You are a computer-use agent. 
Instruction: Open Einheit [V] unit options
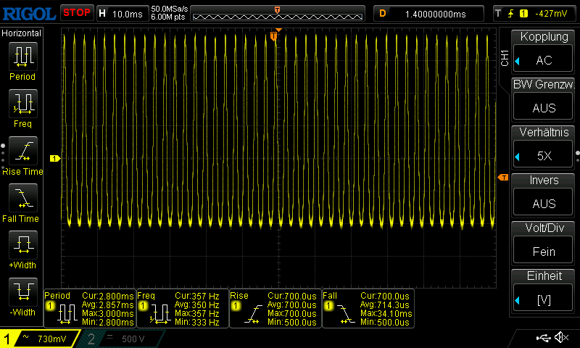tap(543, 299)
